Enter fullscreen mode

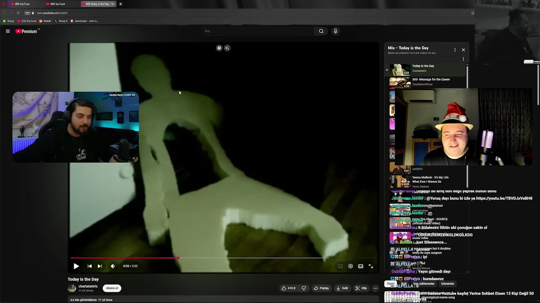tap(371, 266)
